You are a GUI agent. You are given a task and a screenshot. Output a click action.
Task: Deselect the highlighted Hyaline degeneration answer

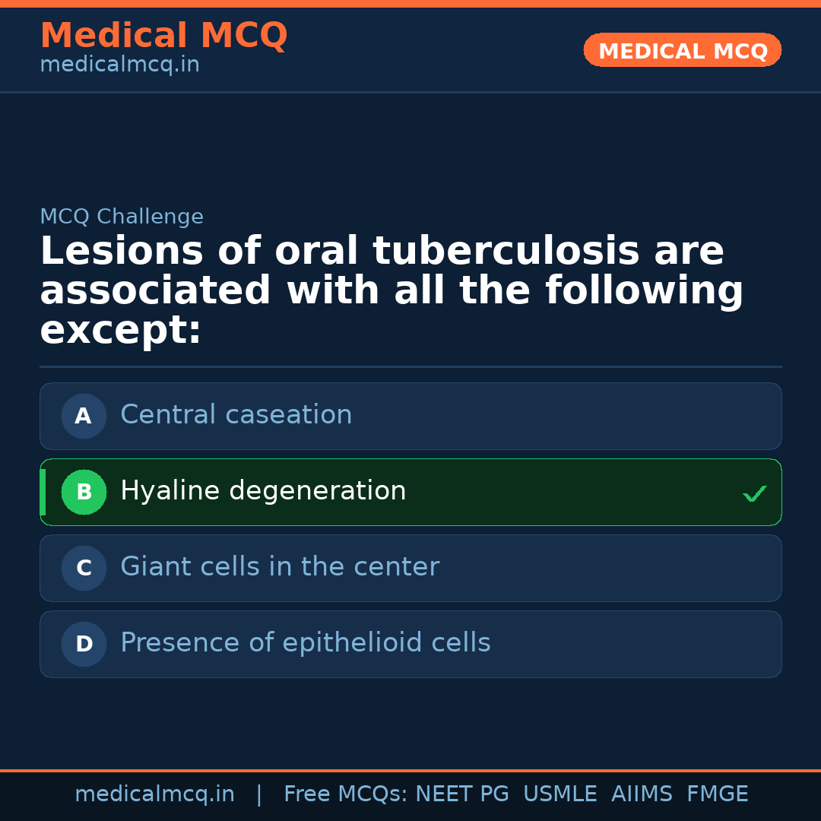[x=410, y=492]
